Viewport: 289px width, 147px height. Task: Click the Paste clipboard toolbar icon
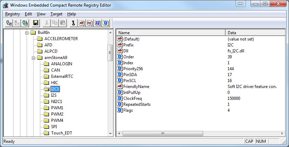63,23
